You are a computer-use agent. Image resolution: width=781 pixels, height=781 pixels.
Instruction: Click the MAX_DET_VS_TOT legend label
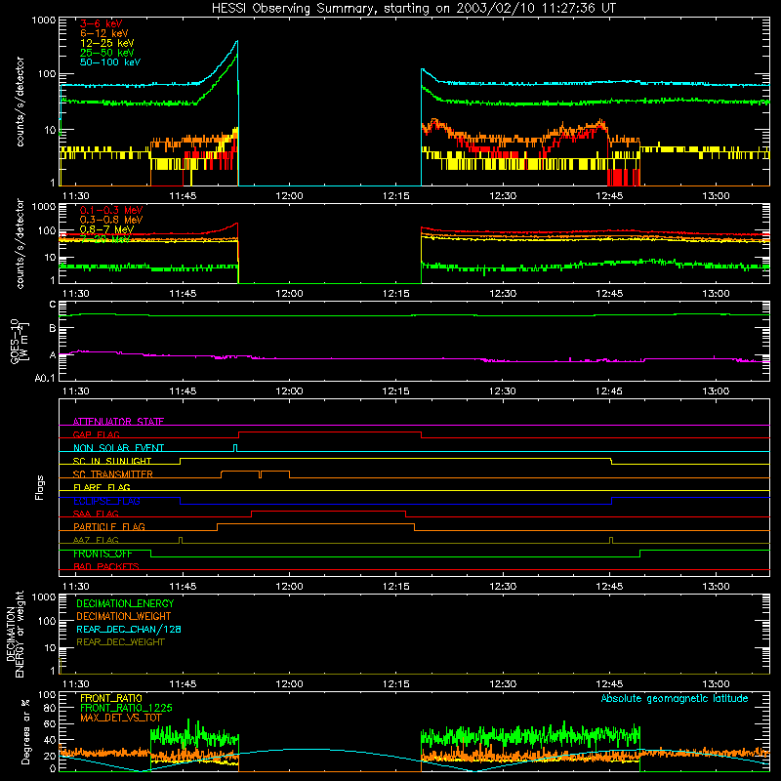click(x=121, y=718)
